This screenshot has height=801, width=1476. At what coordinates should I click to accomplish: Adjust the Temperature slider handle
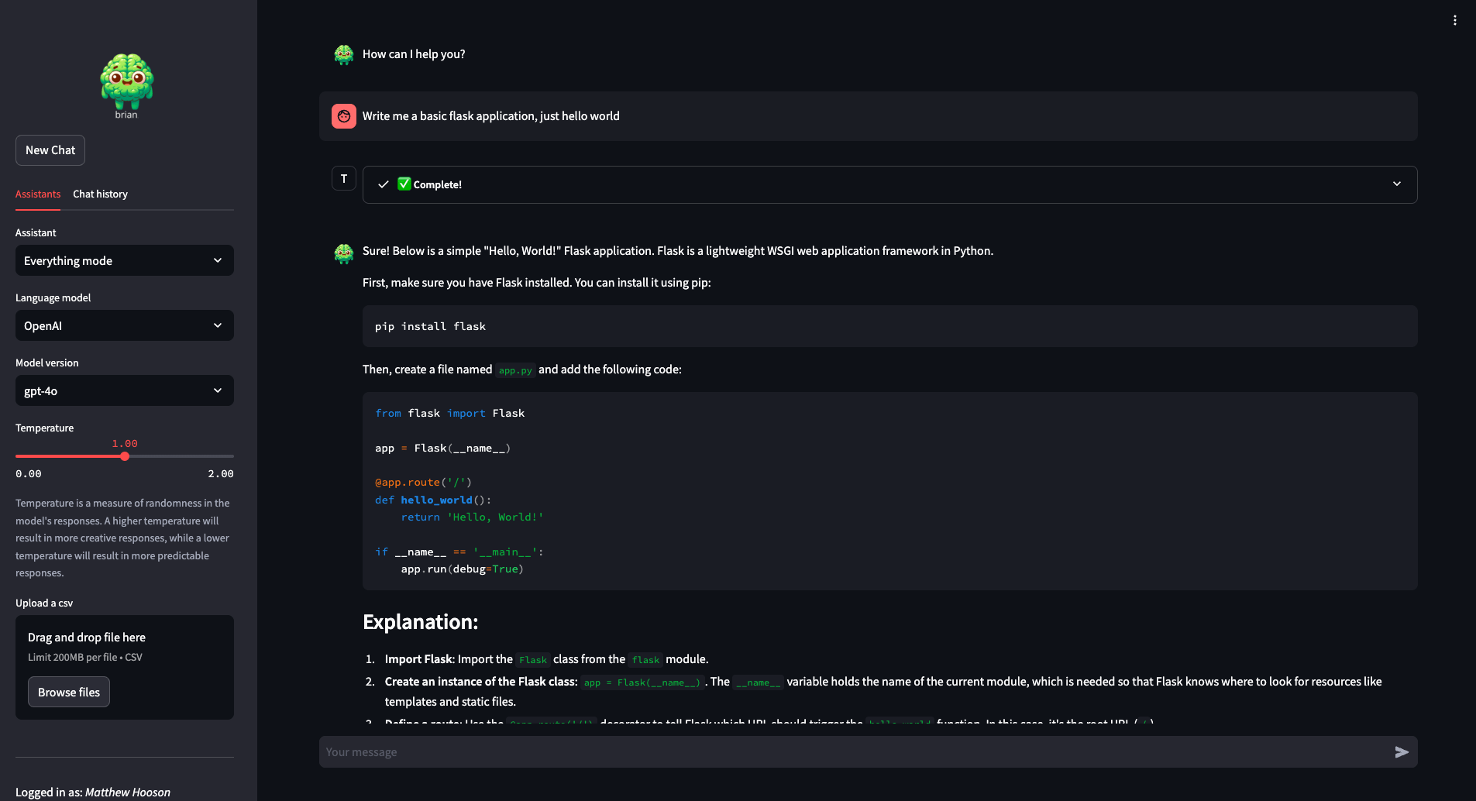(x=125, y=456)
